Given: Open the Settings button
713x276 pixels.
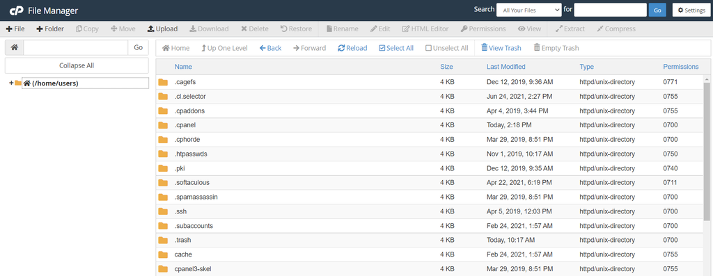Looking at the screenshot, I should 691,10.
